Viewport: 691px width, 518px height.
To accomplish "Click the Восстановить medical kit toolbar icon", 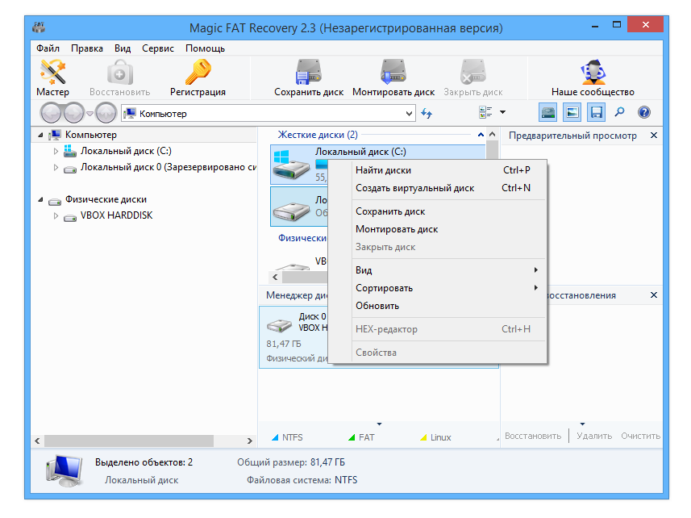I will coord(119,73).
